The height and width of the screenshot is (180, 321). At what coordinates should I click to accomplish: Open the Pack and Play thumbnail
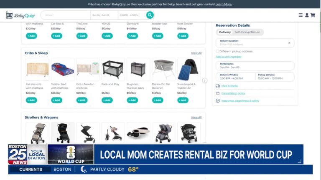click(113, 70)
